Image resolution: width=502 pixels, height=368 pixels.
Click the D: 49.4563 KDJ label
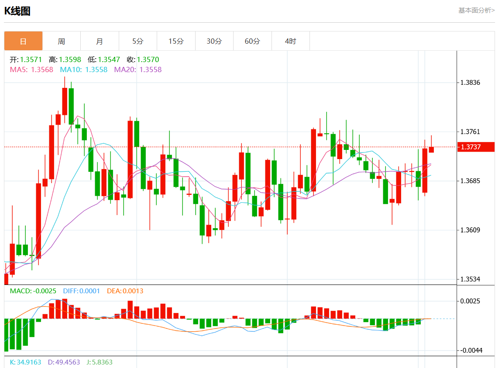click(x=64, y=362)
